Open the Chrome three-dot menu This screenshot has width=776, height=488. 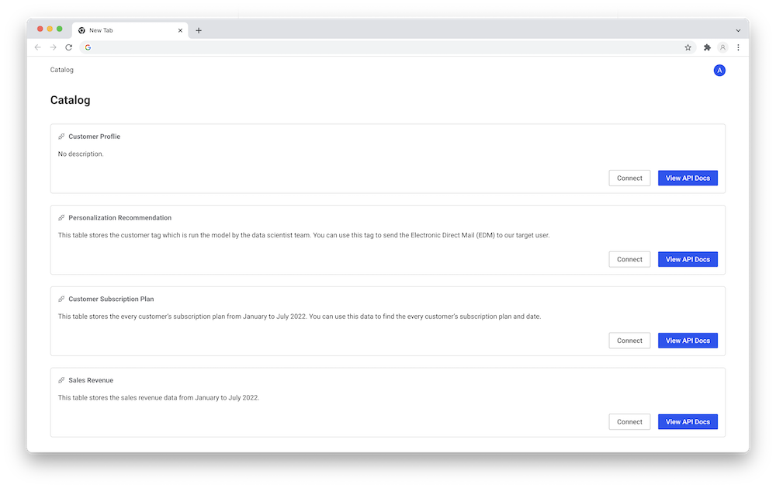point(738,47)
